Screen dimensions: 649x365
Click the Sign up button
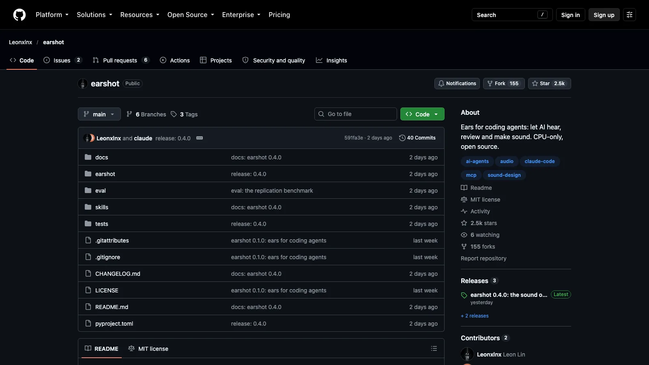coord(604,15)
